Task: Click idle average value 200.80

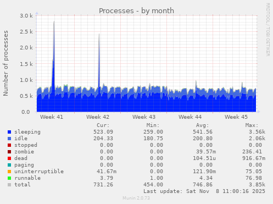Action: pyautogui.click(x=203, y=139)
